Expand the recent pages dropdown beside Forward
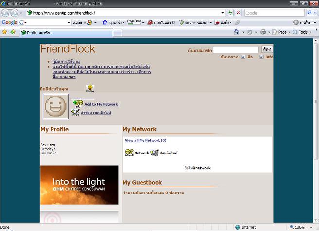The height and width of the screenshot is (231, 319). 21,13
